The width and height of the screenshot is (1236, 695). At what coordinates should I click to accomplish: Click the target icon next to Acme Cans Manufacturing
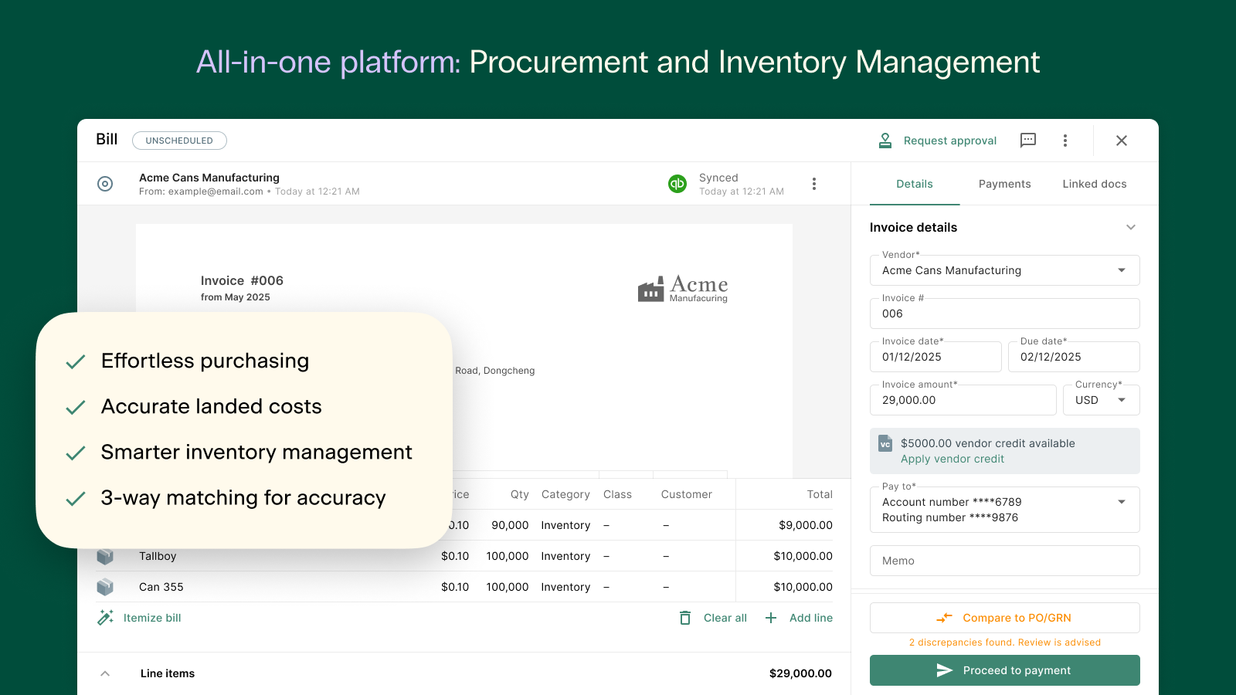105,184
